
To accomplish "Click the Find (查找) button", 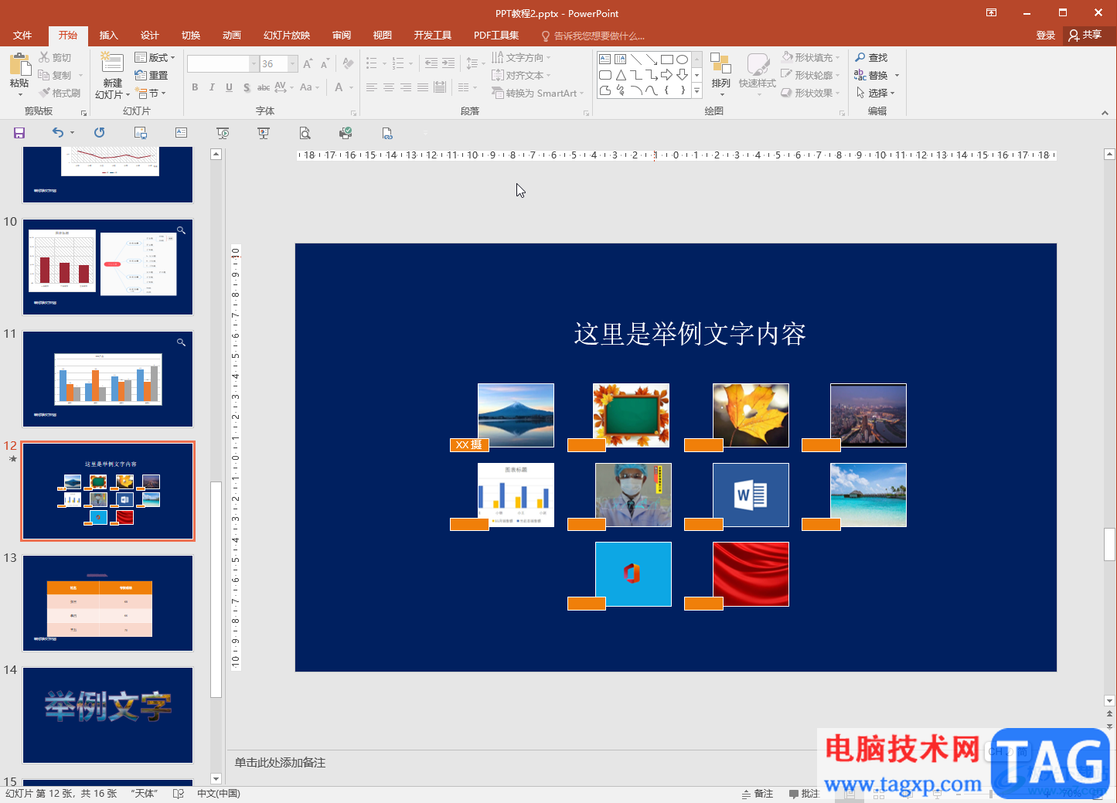I will (x=872, y=58).
